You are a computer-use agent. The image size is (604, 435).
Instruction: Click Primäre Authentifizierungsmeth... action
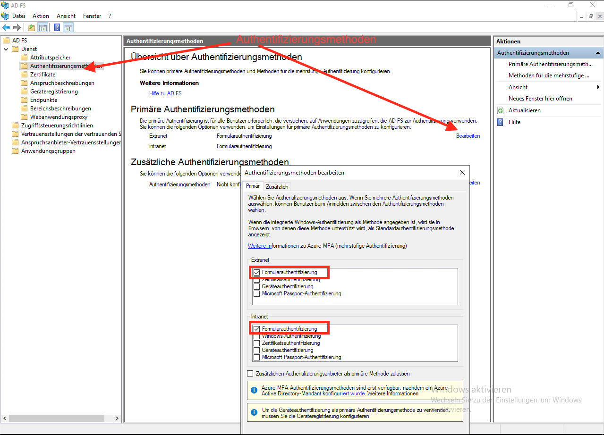550,64
